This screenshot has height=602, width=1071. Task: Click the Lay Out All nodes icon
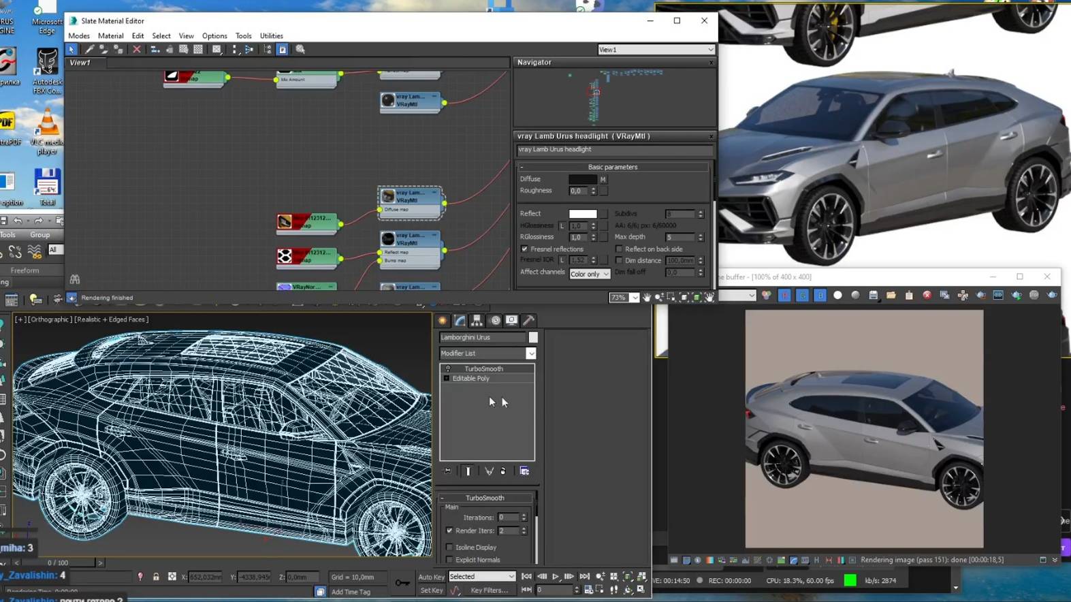click(x=234, y=49)
